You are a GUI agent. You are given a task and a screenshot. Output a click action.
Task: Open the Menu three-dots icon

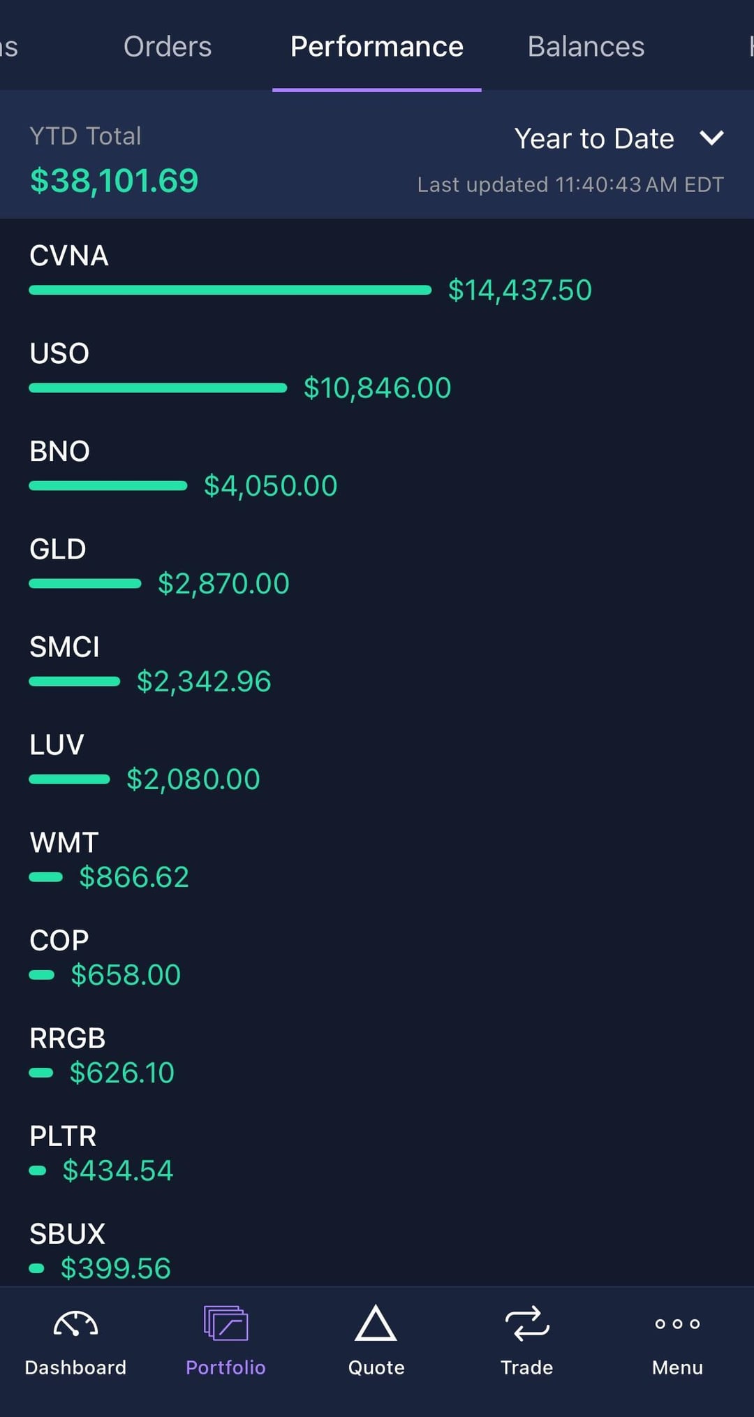point(677,1324)
